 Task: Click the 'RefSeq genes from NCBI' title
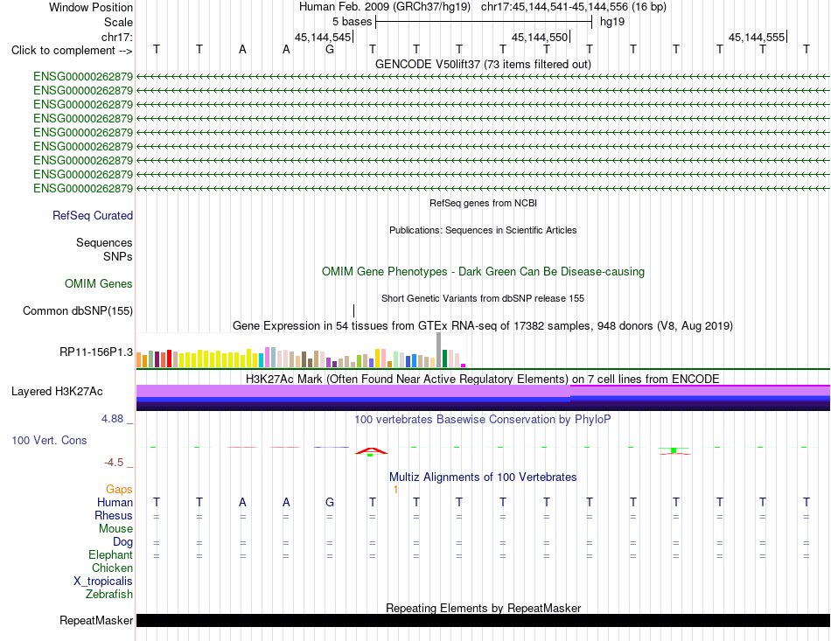coord(483,203)
